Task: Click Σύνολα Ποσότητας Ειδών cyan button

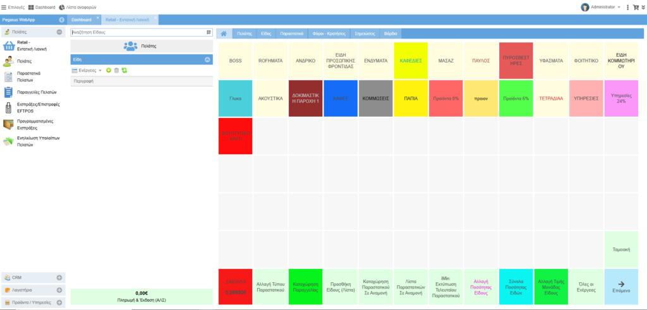Action: [x=516, y=287]
